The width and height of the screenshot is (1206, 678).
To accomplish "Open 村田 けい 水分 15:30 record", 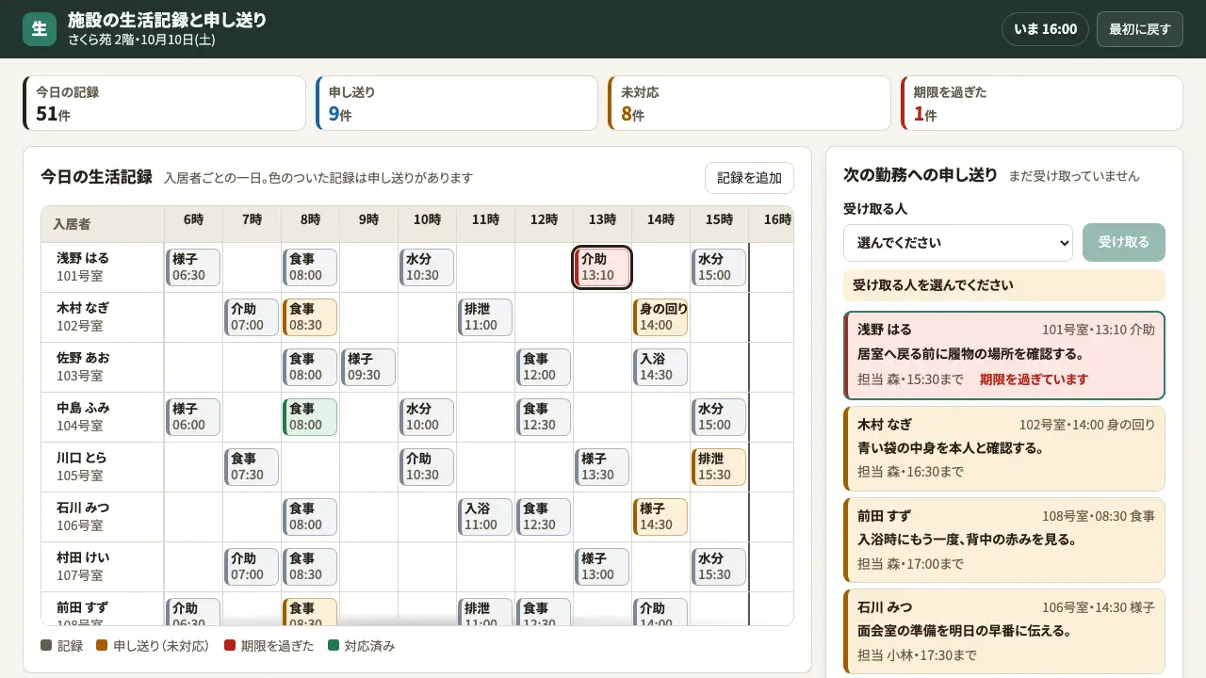I will pos(719,567).
